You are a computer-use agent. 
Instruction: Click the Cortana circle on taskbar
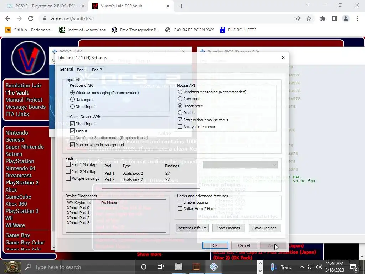pos(144,267)
